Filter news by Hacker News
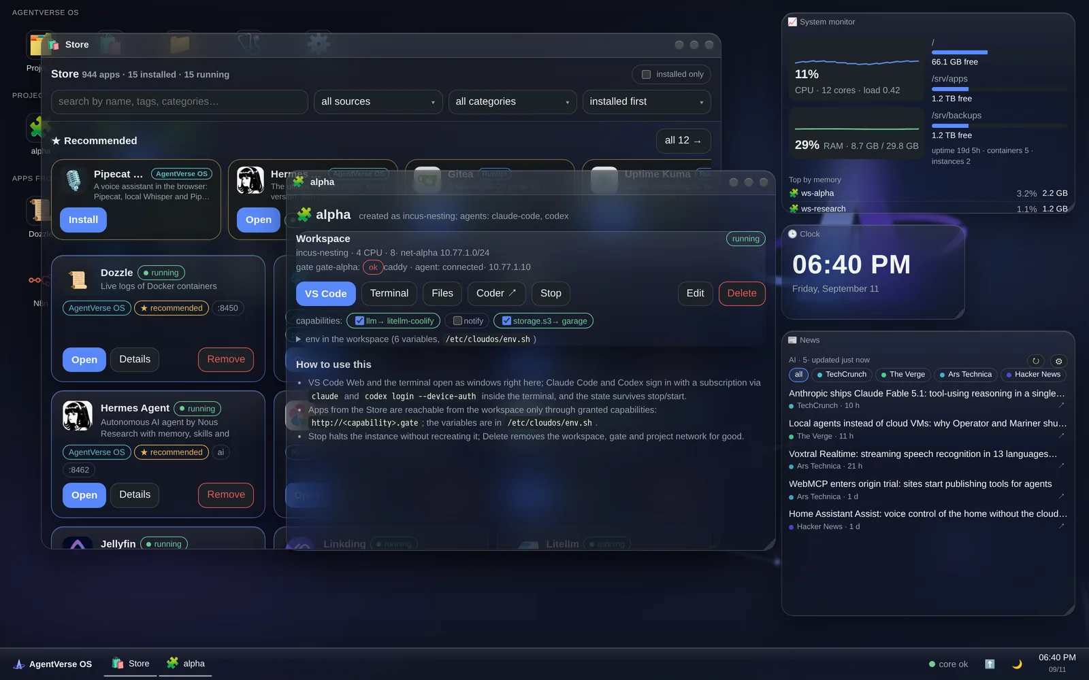Image resolution: width=1089 pixels, height=680 pixels. click(x=1033, y=375)
